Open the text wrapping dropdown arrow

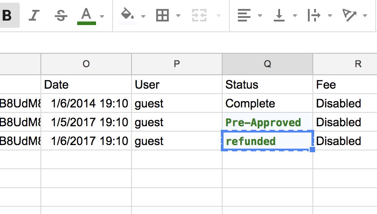[330, 16]
